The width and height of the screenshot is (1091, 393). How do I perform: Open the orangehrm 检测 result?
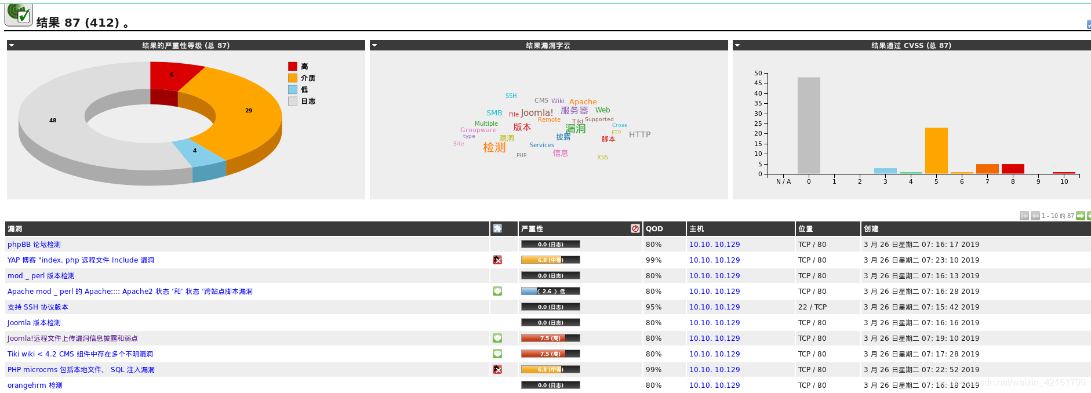tap(35, 385)
